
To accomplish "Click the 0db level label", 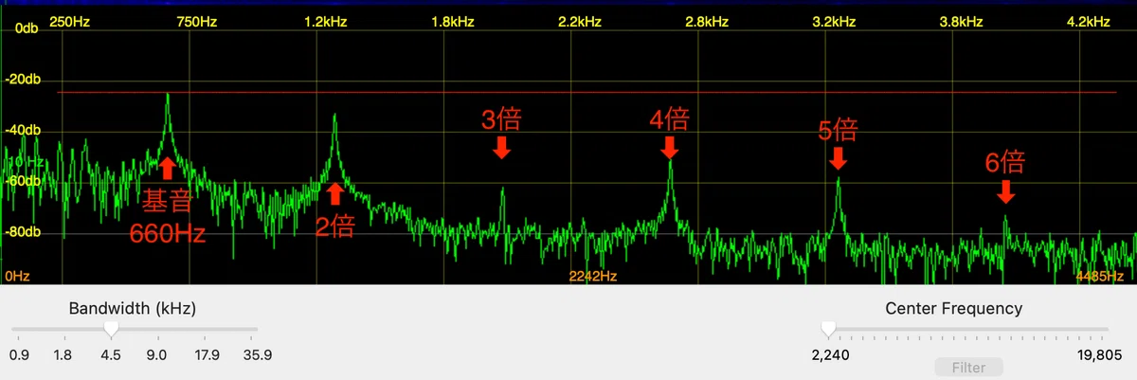I will point(26,29).
